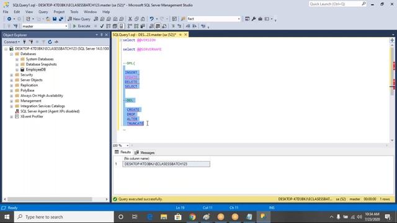Viewport: 397px width, 223px height.
Task: Expand the EmployeeDB database node
Action: point(17,70)
